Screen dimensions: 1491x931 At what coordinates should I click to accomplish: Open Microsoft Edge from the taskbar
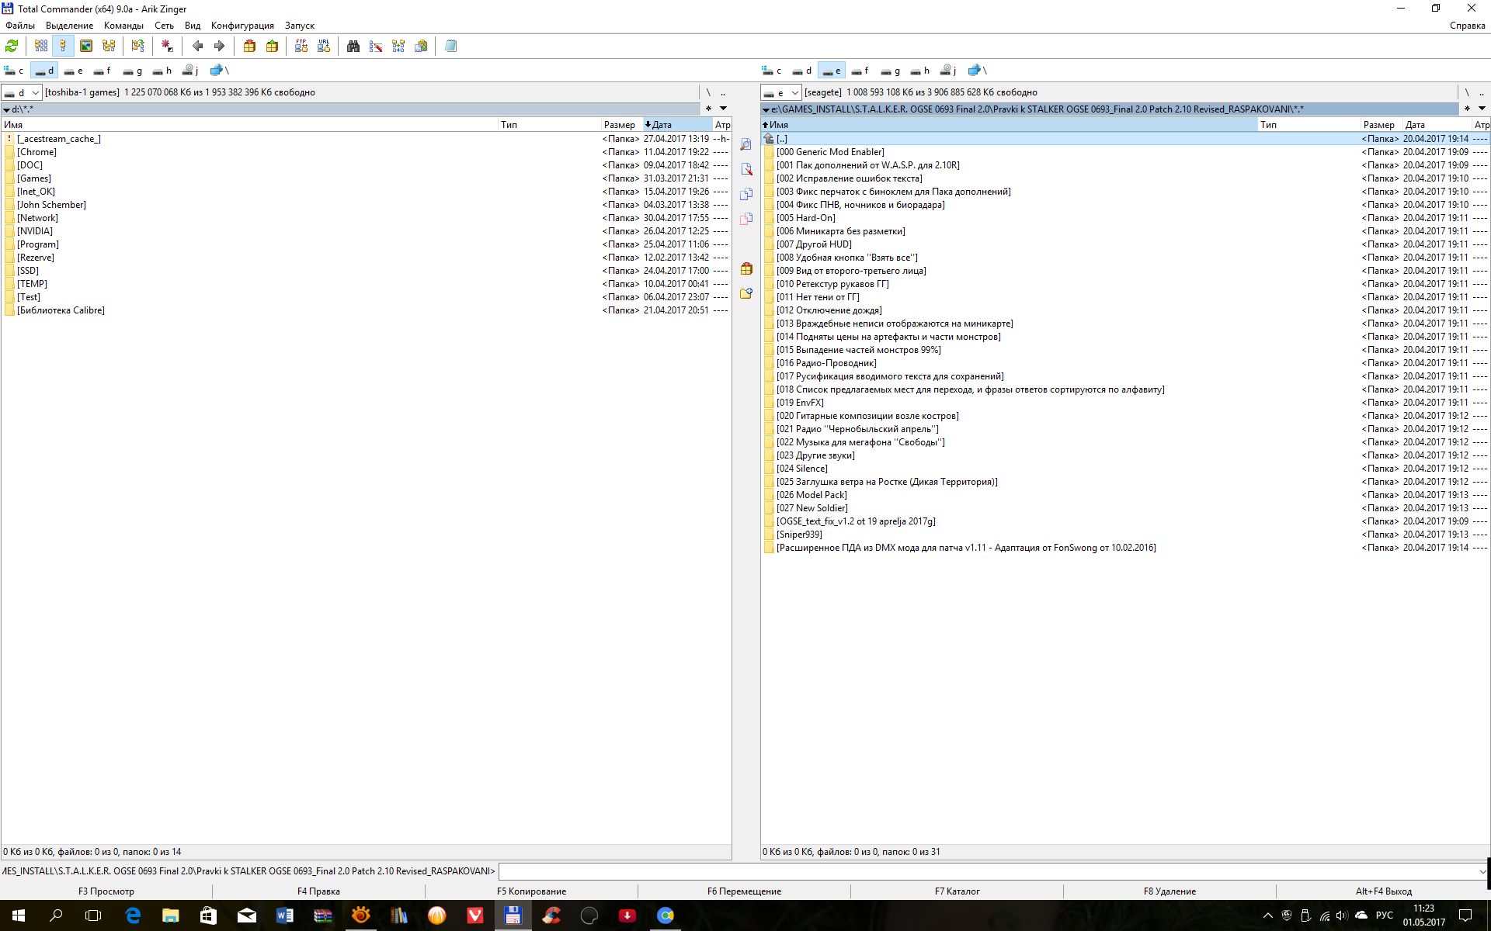click(133, 915)
